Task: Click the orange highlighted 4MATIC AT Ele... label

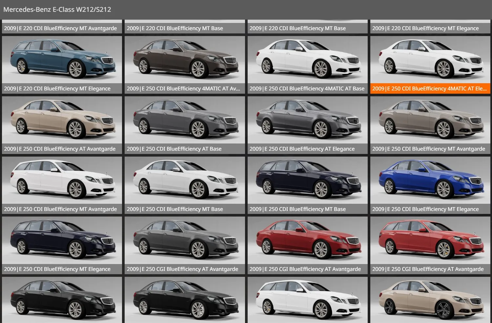Action: point(430,88)
